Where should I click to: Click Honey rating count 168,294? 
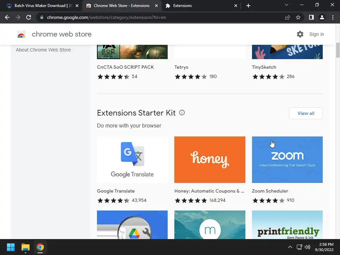coord(217,200)
